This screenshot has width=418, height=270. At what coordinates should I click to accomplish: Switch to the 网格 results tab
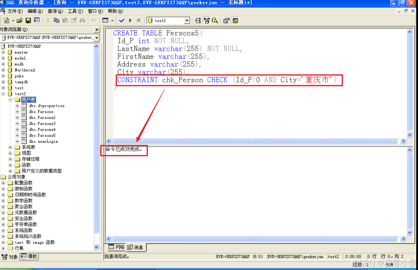116,247
